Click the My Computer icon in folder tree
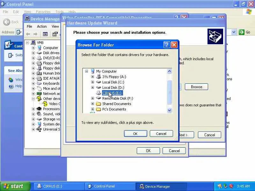Screen dimensions: 255x191 pyautogui.click(x=93, y=71)
